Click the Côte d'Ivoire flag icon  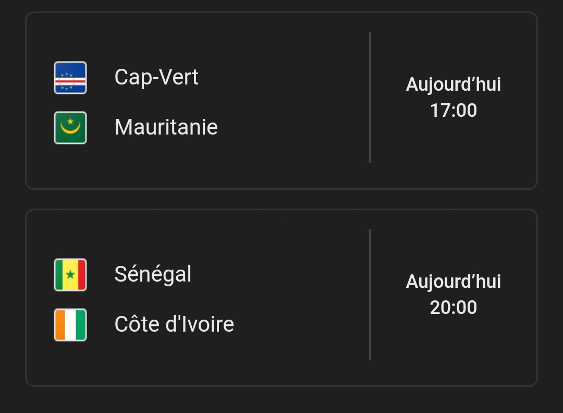coord(70,325)
